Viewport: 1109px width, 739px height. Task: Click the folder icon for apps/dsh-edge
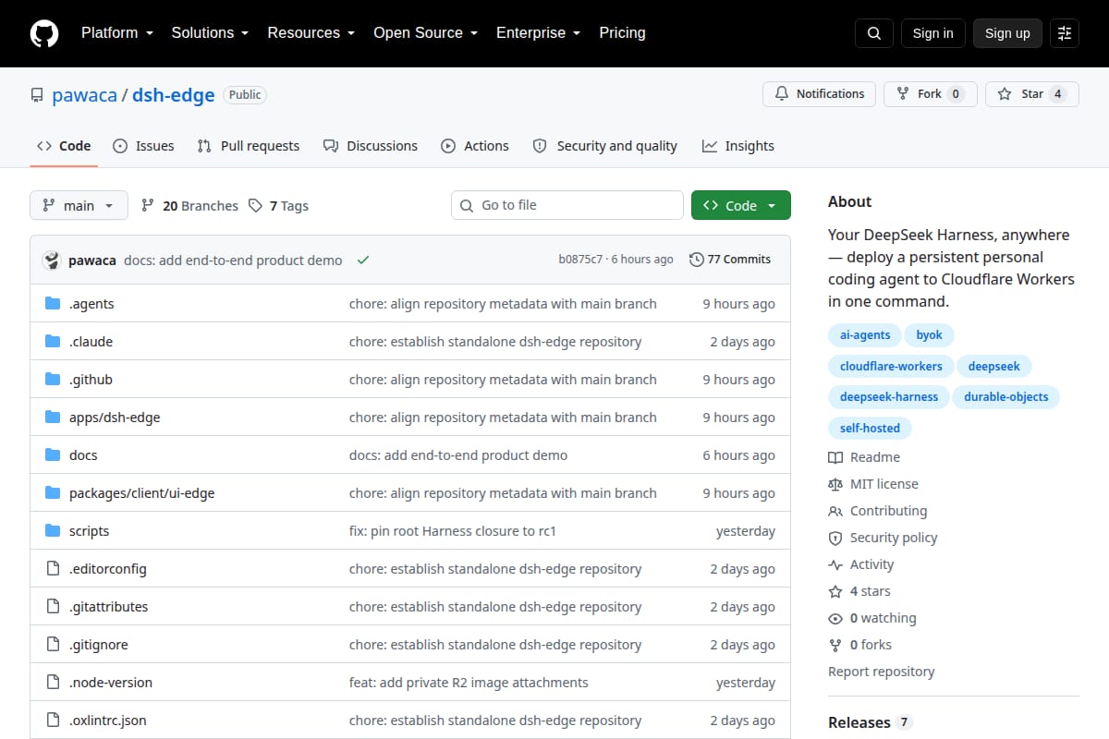[53, 418]
